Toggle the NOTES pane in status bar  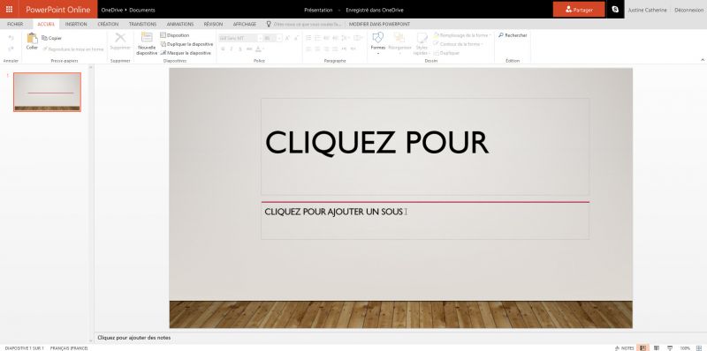pos(625,347)
